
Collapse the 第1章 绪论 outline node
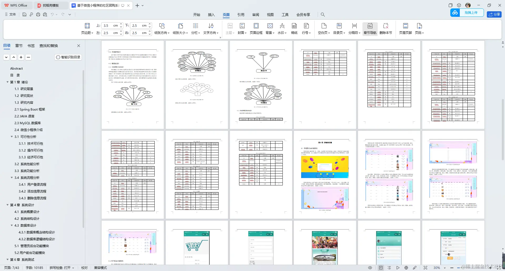tap(8, 82)
